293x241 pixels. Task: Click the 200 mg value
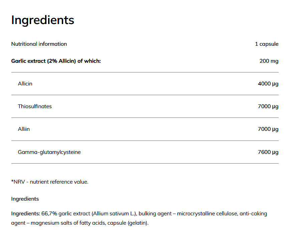pyautogui.click(x=269, y=61)
